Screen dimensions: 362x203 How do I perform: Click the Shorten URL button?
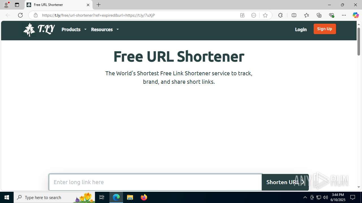tap(285, 182)
